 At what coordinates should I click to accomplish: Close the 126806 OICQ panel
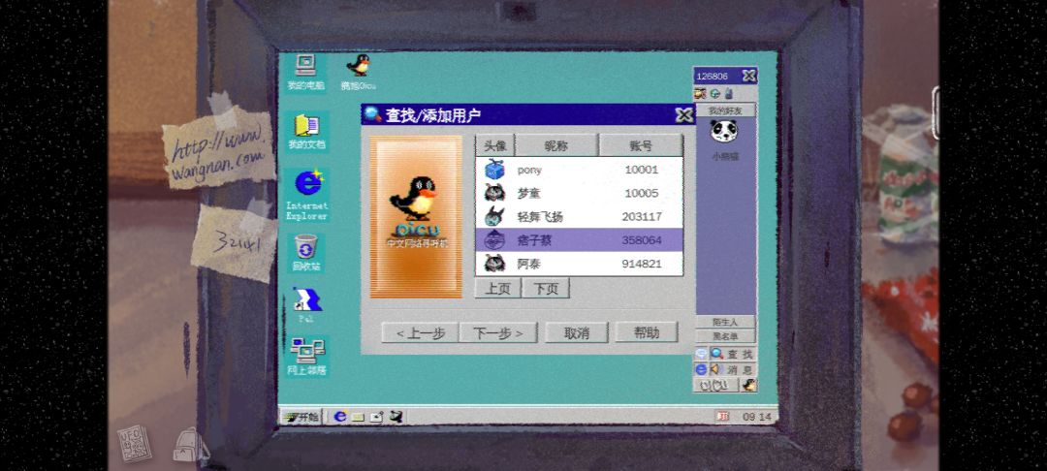(749, 76)
